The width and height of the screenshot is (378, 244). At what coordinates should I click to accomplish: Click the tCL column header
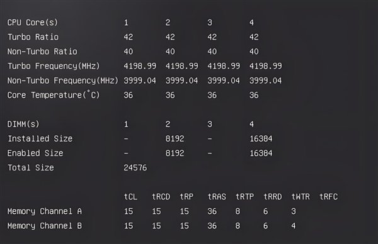[x=130, y=197]
